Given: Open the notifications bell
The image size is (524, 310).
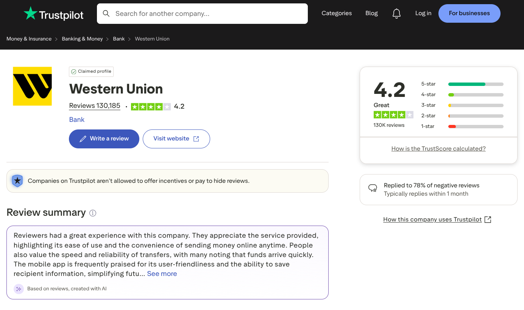Looking at the screenshot, I should [x=396, y=14].
